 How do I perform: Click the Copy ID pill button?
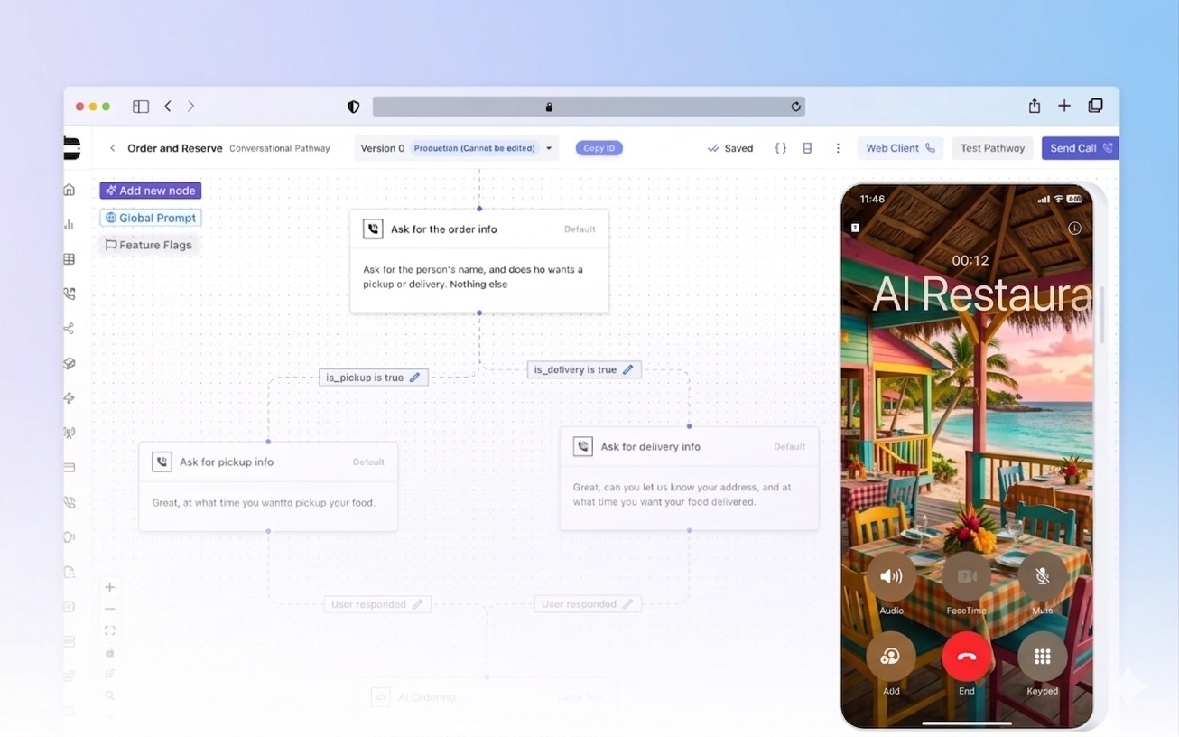[x=599, y=148]
